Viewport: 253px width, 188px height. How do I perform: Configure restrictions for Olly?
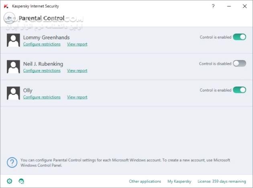point(42,97)
